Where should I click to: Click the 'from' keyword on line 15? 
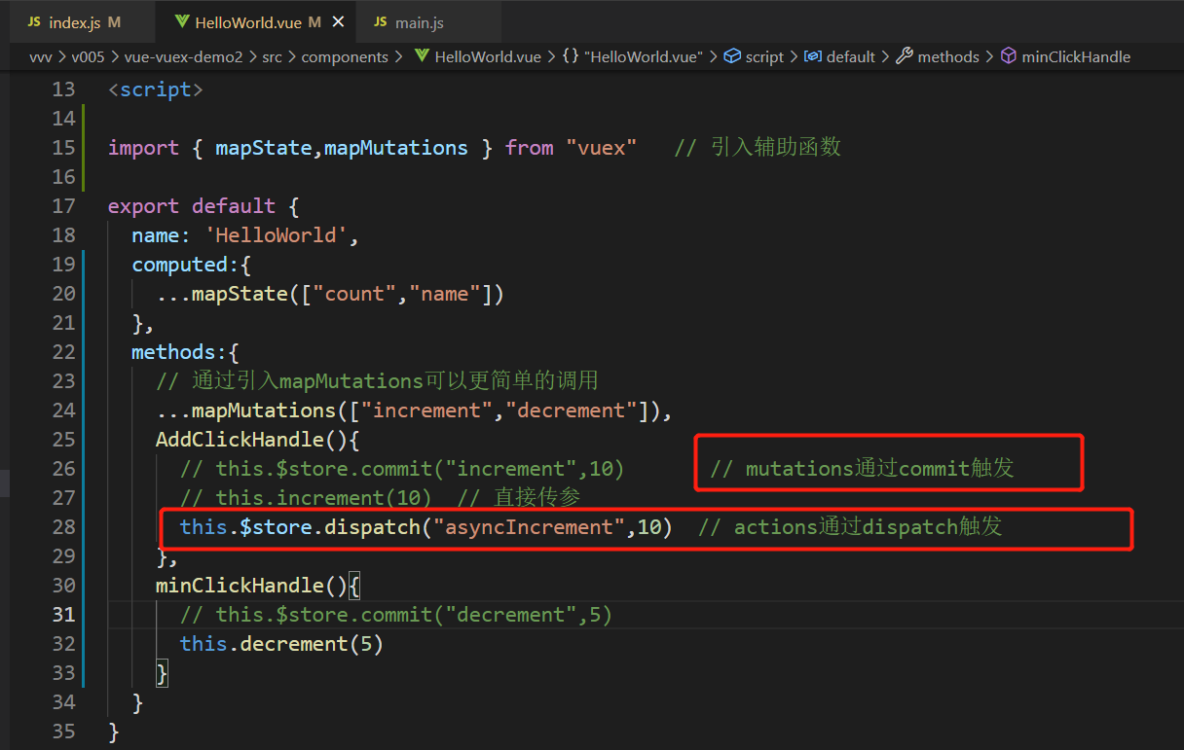tap(529, 148)
